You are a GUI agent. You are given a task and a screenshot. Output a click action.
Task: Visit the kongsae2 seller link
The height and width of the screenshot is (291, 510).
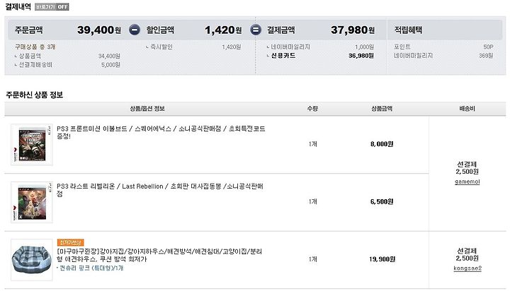click(x=467, y=268)
